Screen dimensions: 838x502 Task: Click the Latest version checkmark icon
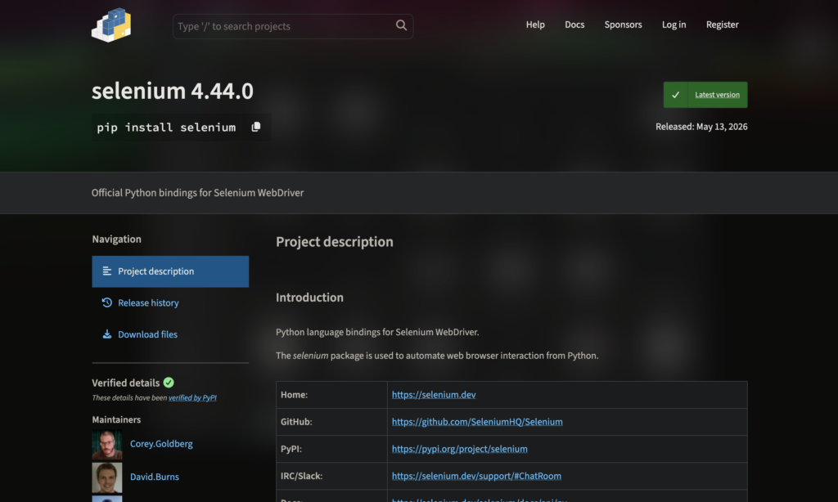pos(675,95)
